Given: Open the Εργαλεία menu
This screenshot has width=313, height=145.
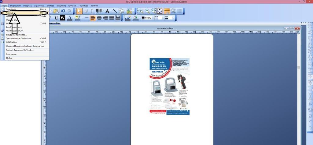Looking at the screenshot, I should [73, 6].
